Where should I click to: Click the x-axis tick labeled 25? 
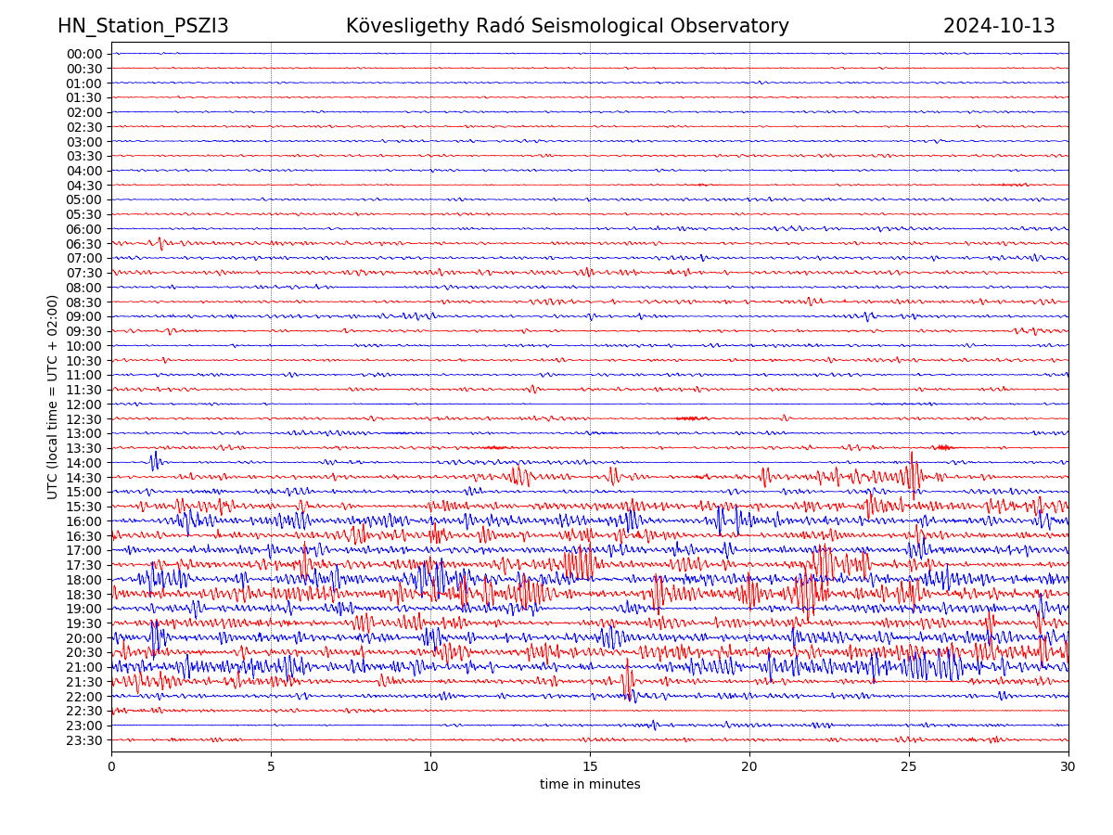tap(909, 766)
